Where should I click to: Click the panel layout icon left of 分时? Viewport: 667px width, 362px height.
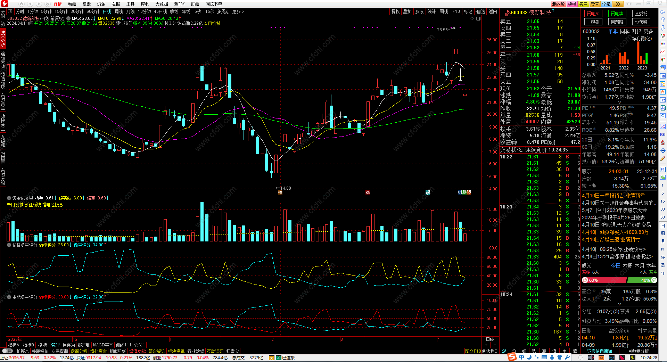(x=10, y=11)
